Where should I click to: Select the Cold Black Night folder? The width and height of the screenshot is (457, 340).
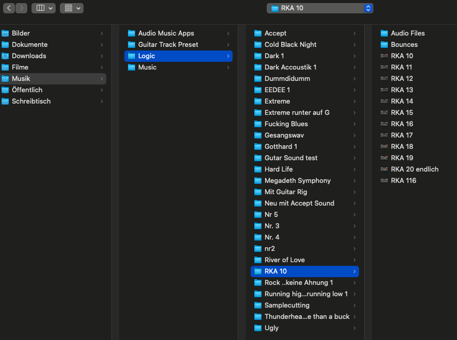point(290,44)
